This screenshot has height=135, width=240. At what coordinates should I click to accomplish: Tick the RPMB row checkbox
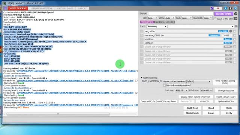(x=235, y=46)
